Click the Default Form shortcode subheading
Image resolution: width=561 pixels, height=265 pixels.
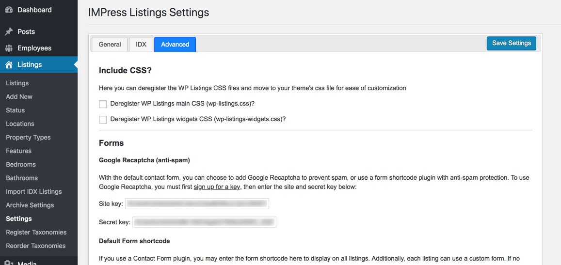coord(134,241)
